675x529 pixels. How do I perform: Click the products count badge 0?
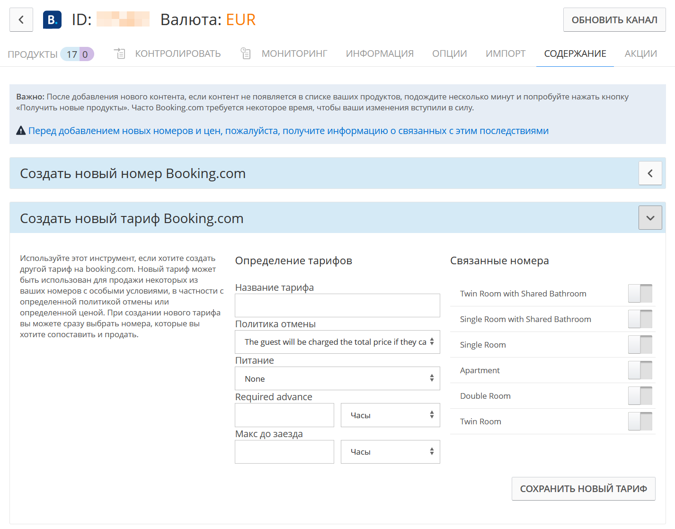(x=86, y=54)
